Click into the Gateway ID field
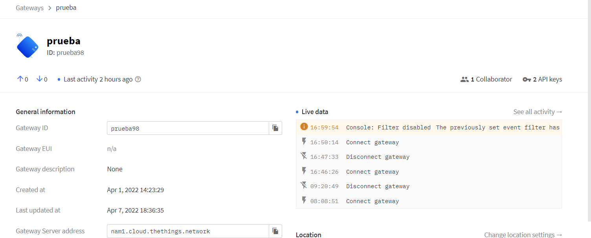This screenshot has height=238, width=591. pyautogui.click(x=188, y=128)
